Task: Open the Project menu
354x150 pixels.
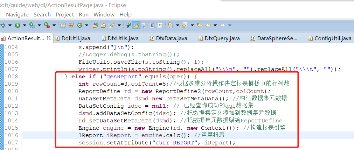Action: point(65,15)
